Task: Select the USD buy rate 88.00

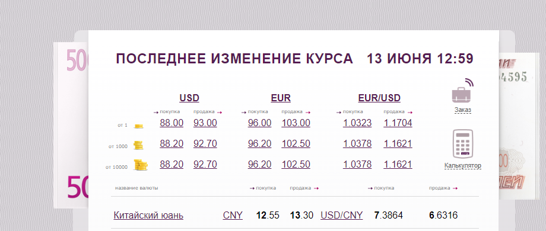Action: pos(172,123)
